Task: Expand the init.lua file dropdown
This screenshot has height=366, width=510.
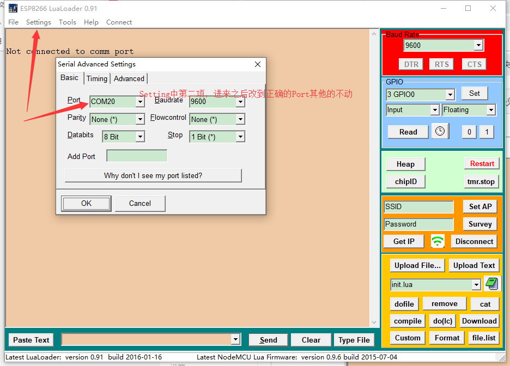Action: (476, 285)
